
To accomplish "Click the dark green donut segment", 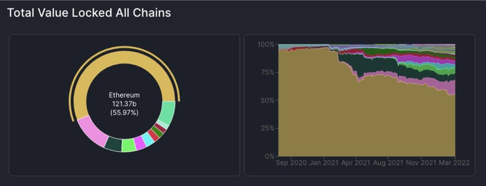I will (x=113, y=144).
